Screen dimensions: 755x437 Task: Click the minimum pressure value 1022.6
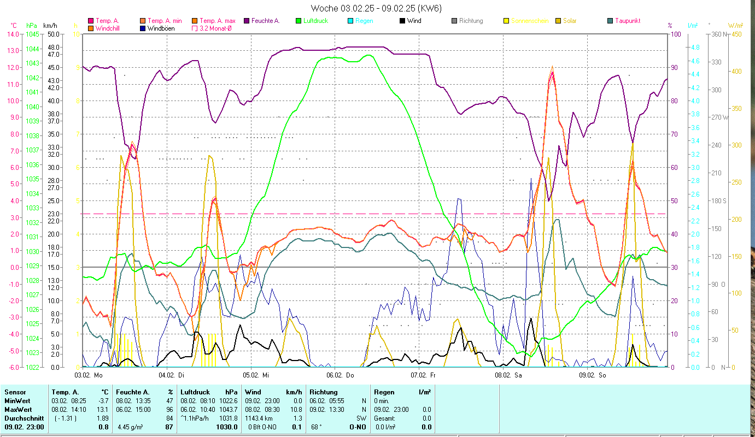[229, 401]
